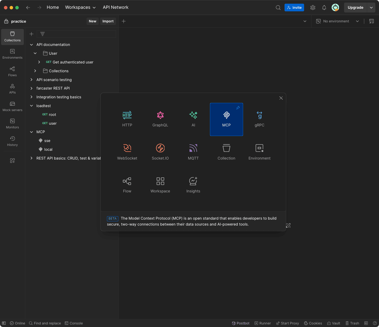This screenshot has width=379, height=327.
Task: Open Flows in the sidebar
Action: 12,72
